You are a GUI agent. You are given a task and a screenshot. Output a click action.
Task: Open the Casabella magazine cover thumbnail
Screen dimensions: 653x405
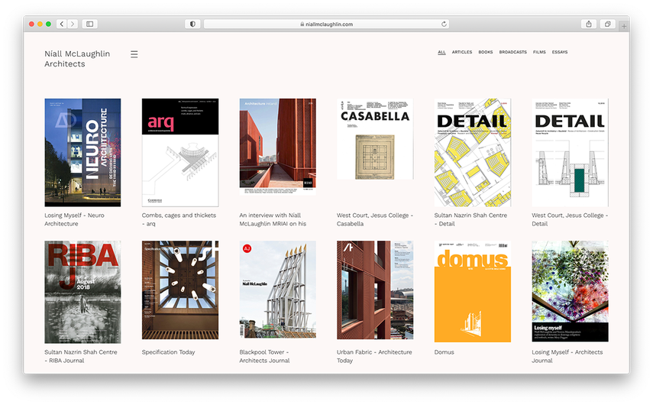pyautogui.click(x=375, y=139)
